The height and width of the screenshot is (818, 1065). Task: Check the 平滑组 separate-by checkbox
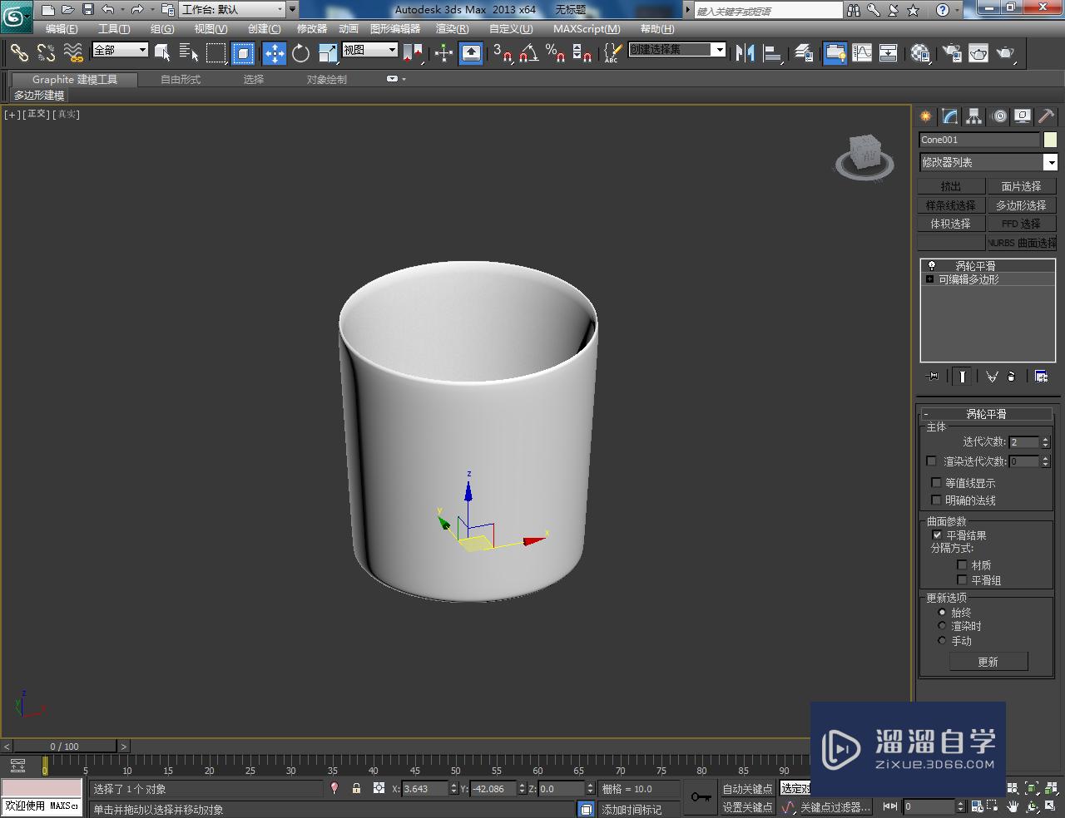(963, 580)
